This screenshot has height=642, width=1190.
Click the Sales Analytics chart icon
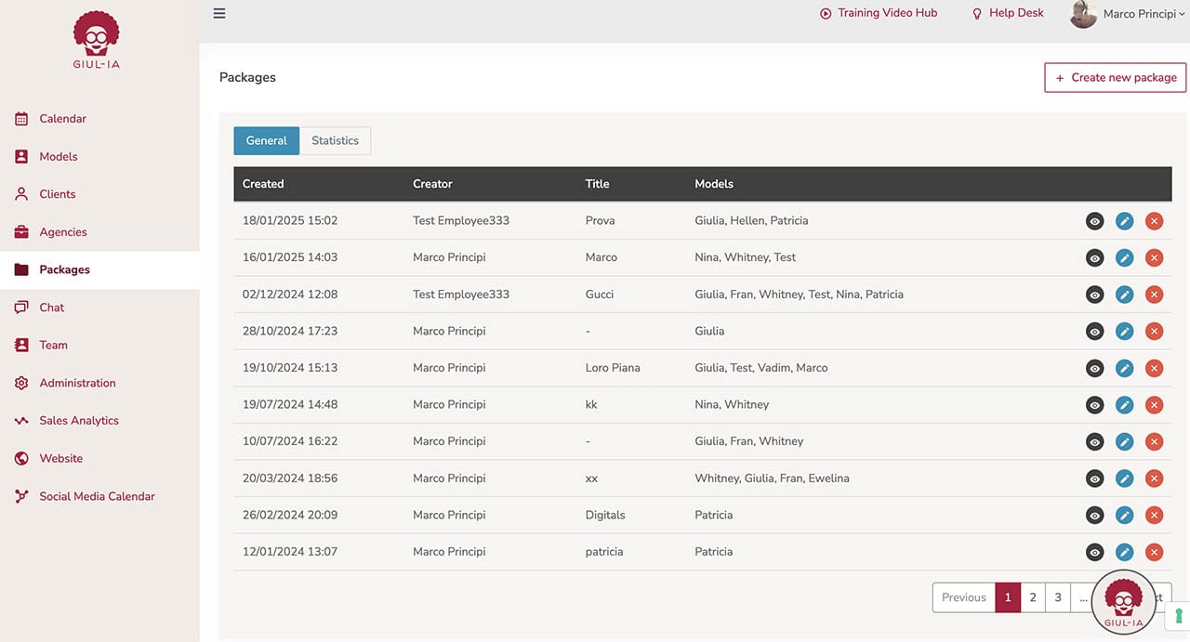click(21, 421)
